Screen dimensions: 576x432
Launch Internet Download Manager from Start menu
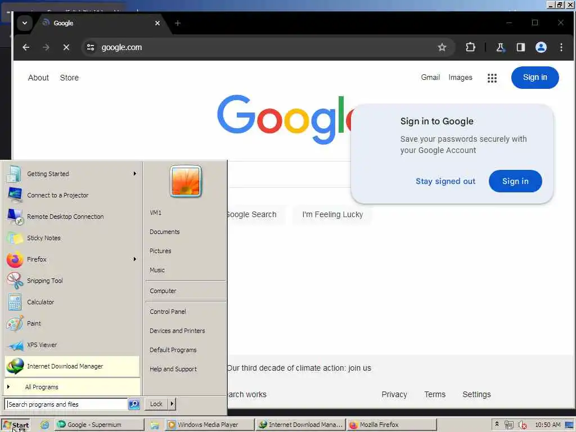coord(71,366)
